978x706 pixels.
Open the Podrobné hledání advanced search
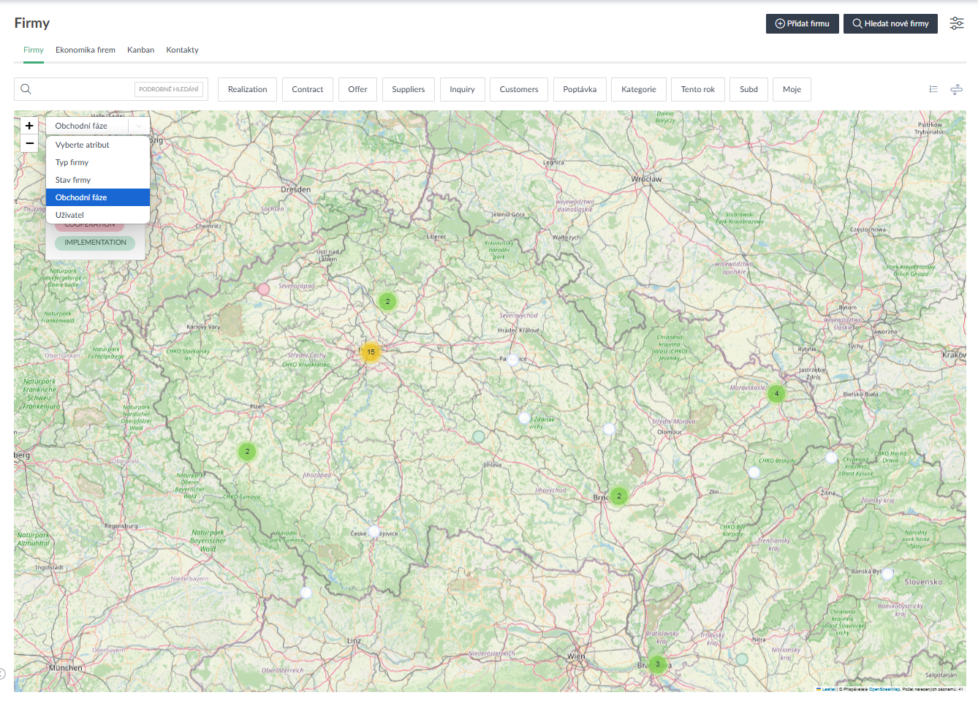tap(168, 89)
